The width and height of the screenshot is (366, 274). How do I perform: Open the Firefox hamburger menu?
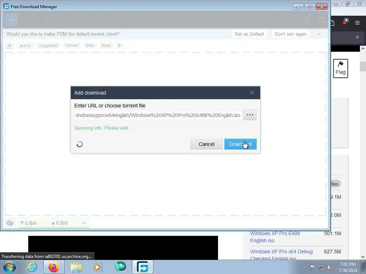coord(357,23)
